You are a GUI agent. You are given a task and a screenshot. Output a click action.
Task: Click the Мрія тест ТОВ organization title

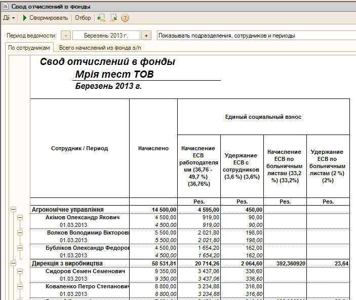[x=114, y=74]
